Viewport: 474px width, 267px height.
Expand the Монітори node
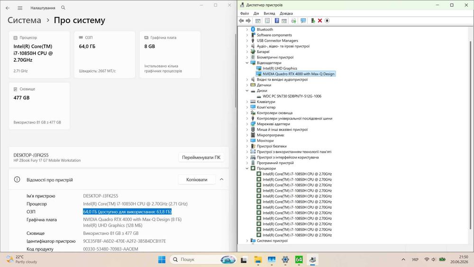247,140
